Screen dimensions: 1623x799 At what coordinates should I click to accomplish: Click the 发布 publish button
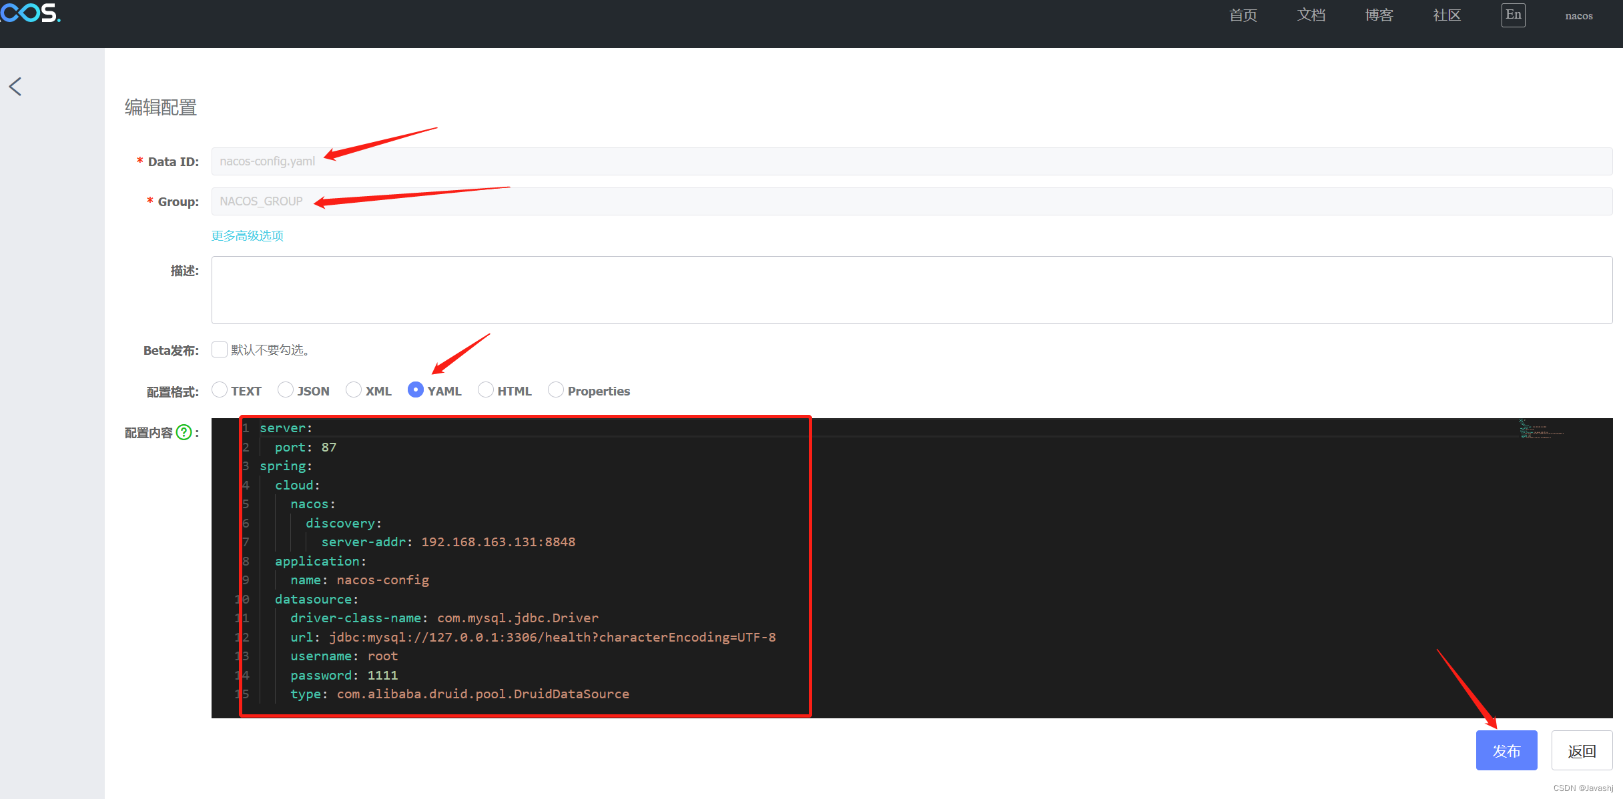[1506, 750]
